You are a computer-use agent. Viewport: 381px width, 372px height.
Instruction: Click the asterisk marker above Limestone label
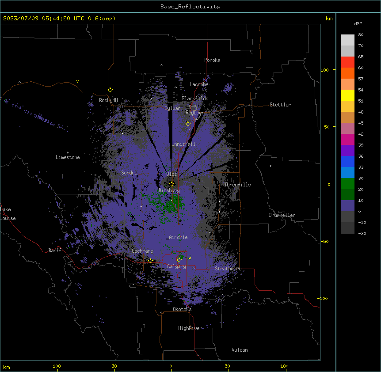(x=68, y=152)
